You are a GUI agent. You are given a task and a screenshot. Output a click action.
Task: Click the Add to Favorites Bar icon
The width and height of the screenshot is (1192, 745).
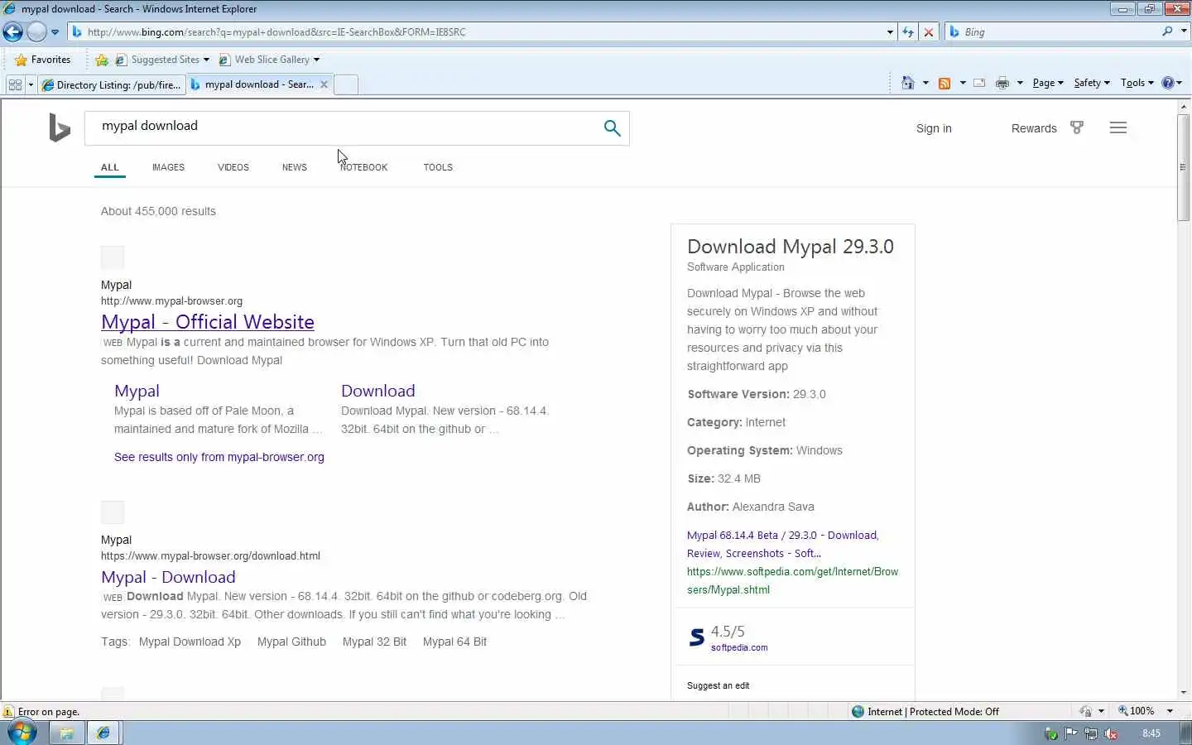click(x=102, y=60)
